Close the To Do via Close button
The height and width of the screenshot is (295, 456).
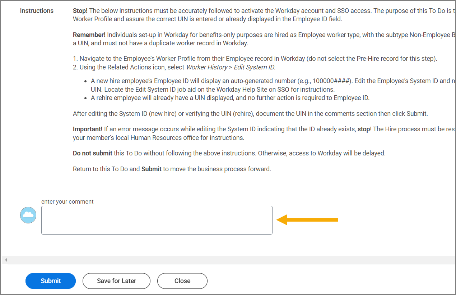coord(182,281)
